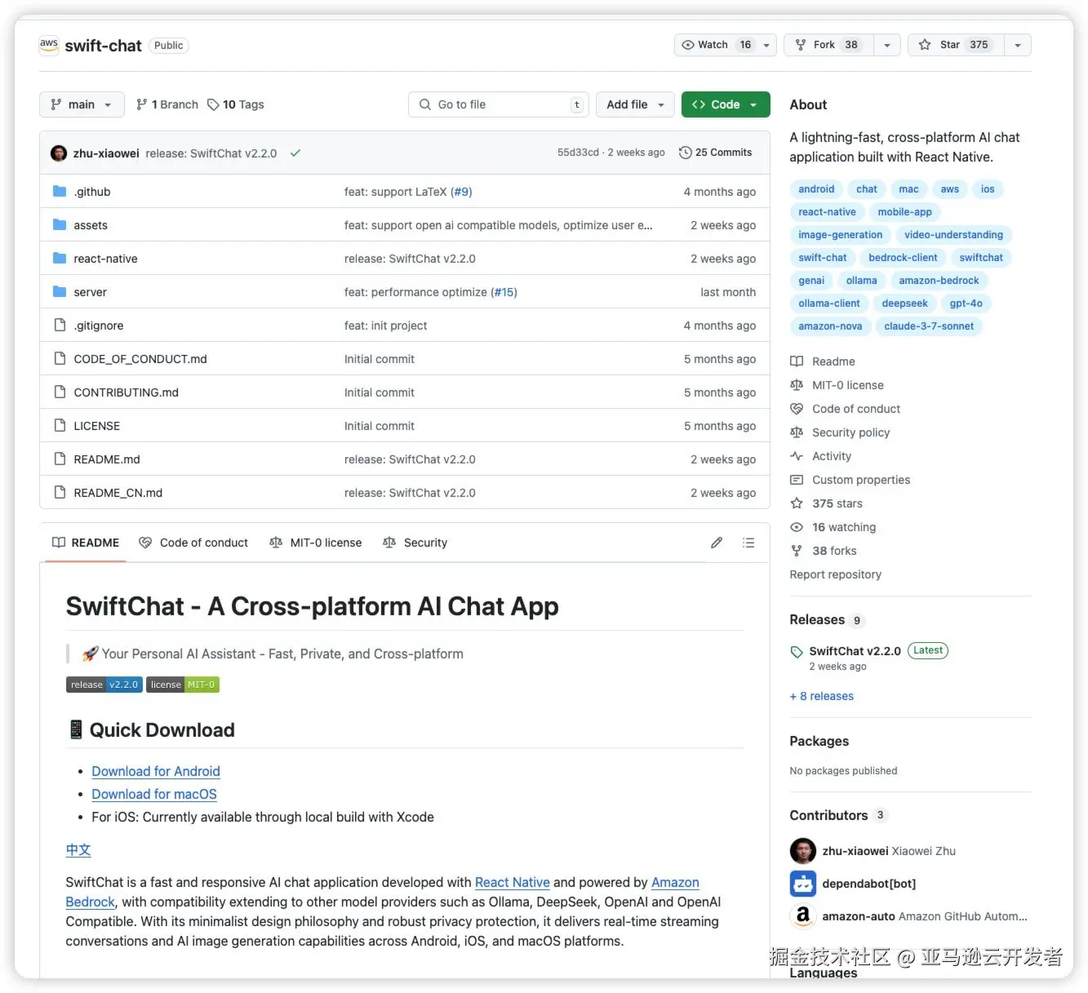Click the Code of conduct heart icon in About

pyautogui.click(x=797, y=409)
